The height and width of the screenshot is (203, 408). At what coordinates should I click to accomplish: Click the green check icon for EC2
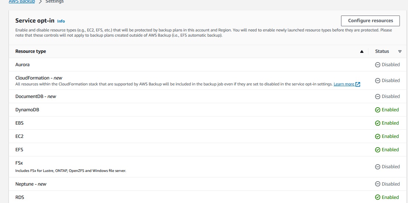378,136
